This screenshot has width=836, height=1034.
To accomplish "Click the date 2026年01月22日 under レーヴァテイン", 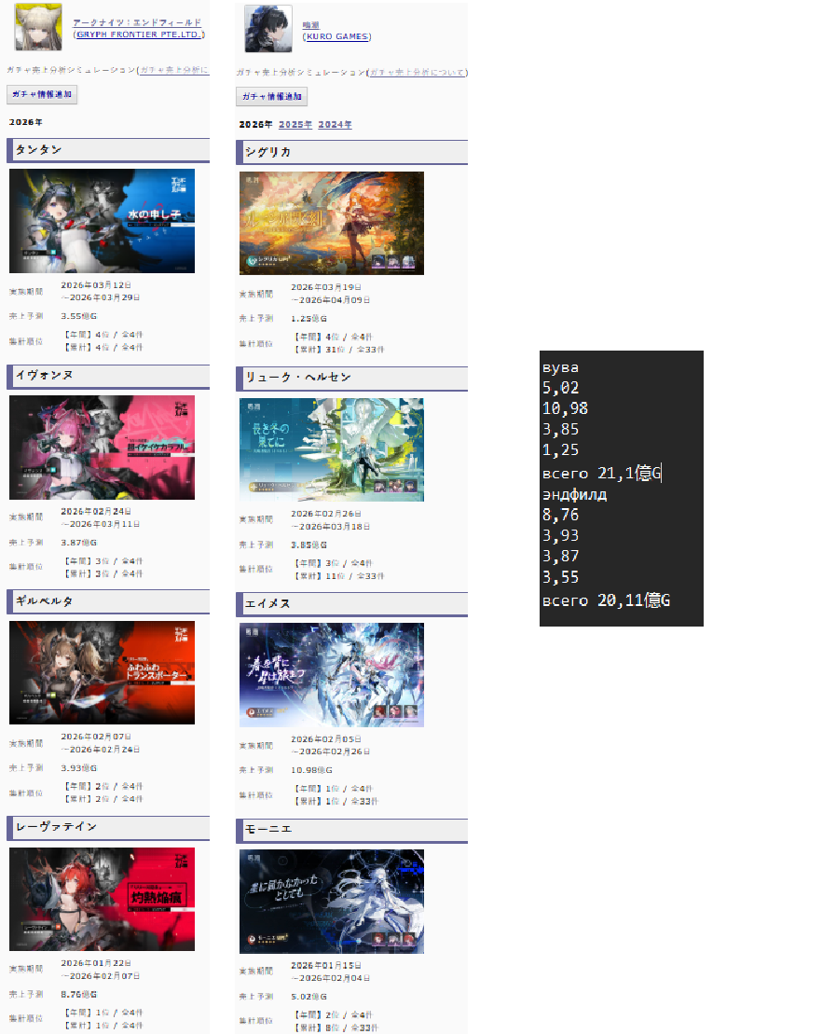I will (96, 963).
